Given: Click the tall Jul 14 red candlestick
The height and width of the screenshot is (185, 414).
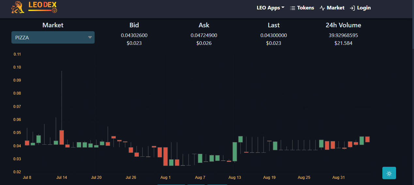Looking at the screenshot, I should coord(62,138).
